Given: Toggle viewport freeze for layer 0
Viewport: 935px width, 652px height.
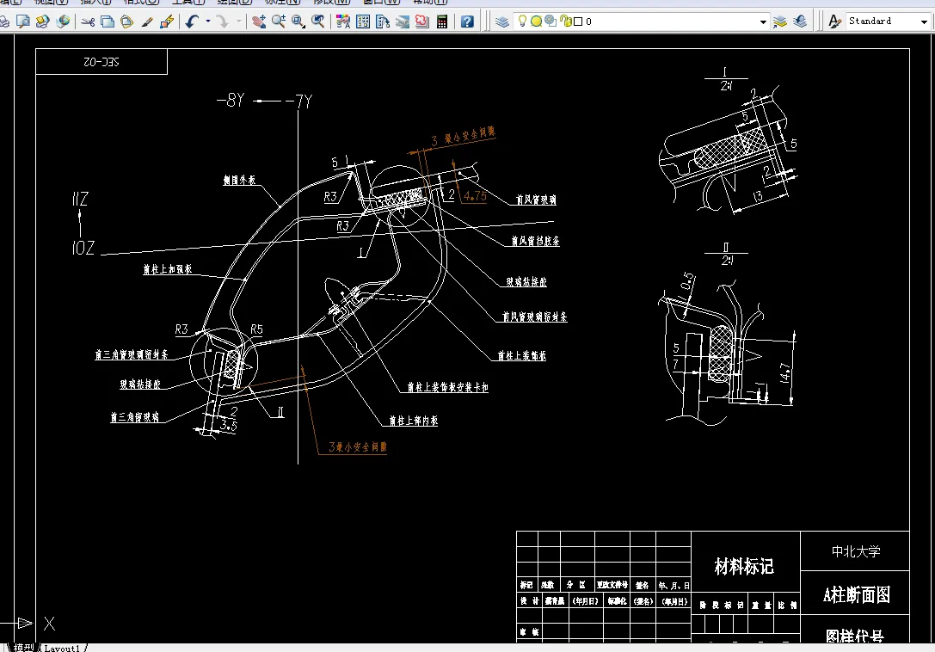Looking at the screenshot, I should point(551,21).
